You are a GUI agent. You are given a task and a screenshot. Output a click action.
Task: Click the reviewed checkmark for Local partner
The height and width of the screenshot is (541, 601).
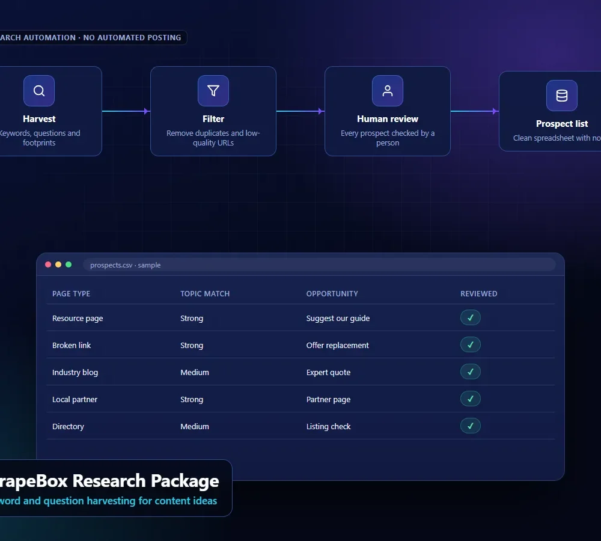471,399
